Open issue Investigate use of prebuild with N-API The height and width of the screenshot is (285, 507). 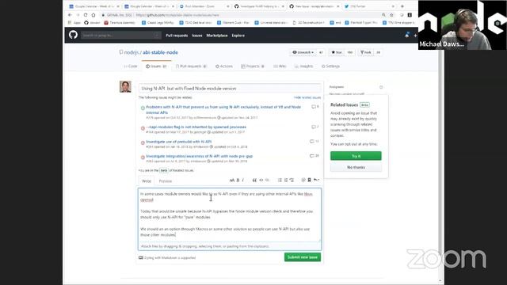pyautogui.click(x=179, y=142)
